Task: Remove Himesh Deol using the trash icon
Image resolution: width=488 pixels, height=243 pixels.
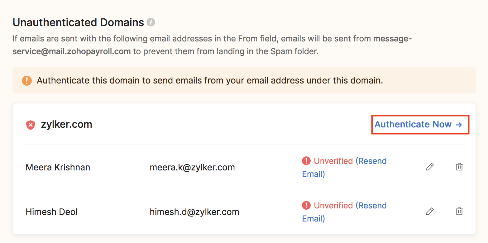Action: [x=459, y=212]
